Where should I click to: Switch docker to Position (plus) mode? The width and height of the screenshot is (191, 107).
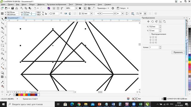[x=148, y=21]
